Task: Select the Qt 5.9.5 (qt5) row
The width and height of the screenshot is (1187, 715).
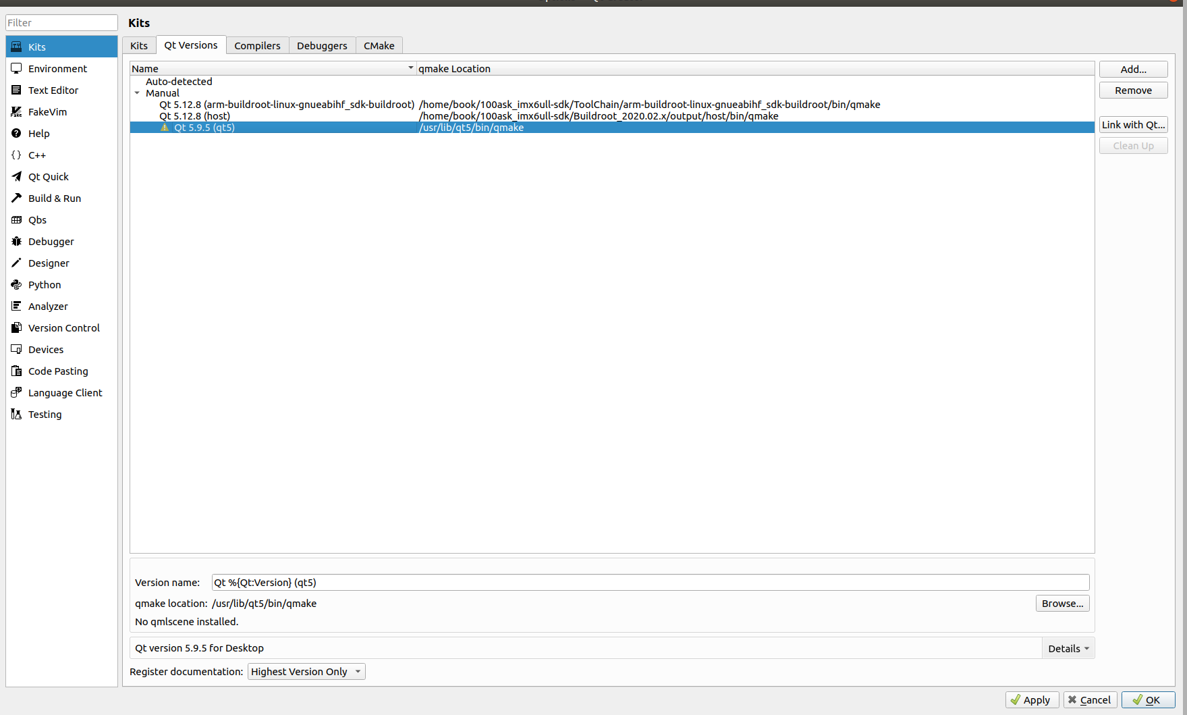Action: [612, 127]
